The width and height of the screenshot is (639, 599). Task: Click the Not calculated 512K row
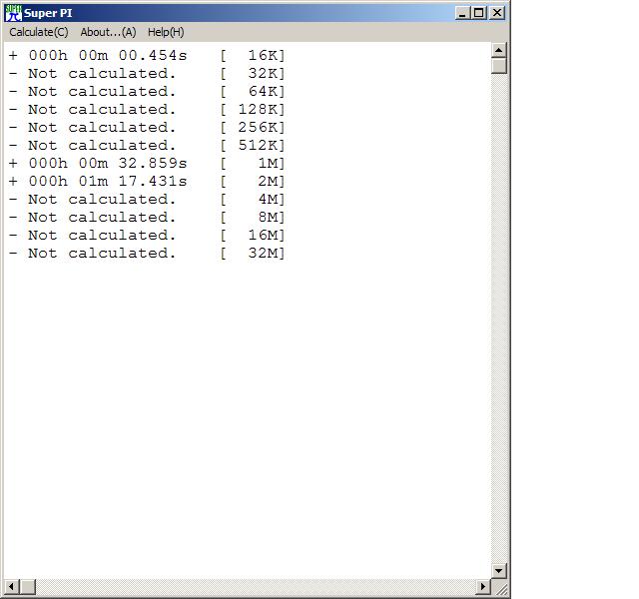coord(147,145)
